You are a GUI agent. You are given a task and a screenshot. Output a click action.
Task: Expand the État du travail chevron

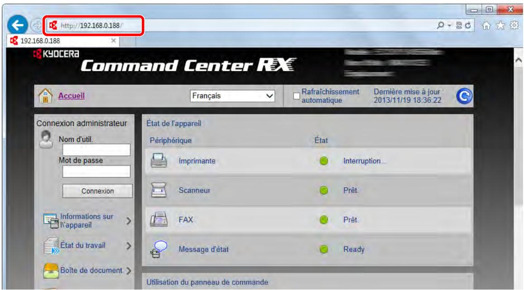point(129,246)
